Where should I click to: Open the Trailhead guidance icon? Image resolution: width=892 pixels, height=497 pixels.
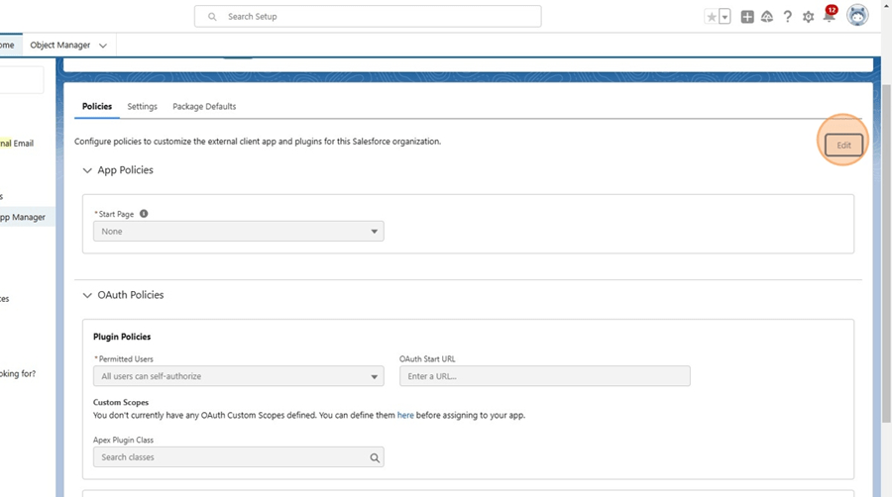(767, 17)
